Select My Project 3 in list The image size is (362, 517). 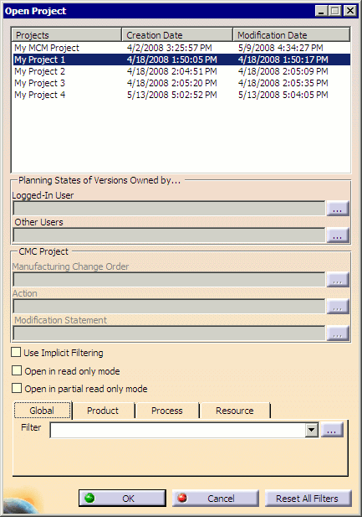pos(181,83)
